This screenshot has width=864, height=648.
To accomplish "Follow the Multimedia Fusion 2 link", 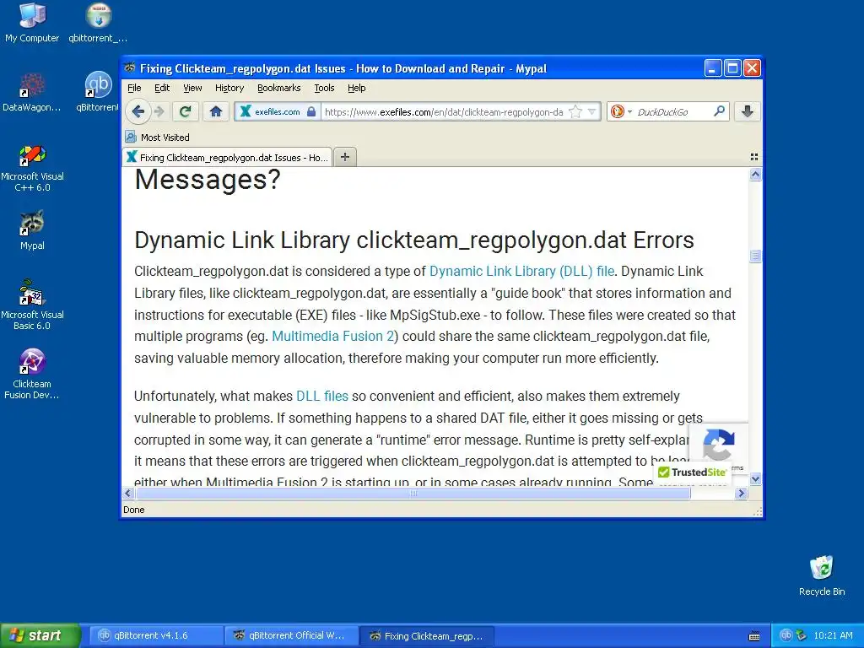I will (x=332, y=336).
